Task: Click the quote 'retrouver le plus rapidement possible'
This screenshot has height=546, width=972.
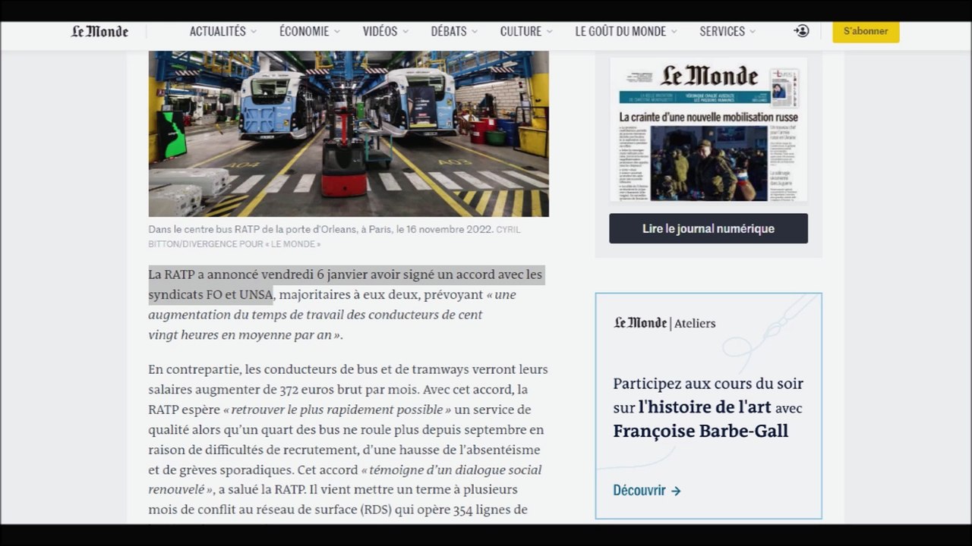Action: click(x=337, y=409)
